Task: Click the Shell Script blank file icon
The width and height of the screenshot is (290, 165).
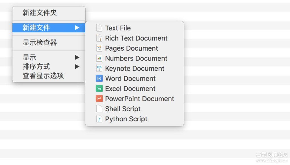Action: pos(99,109)
